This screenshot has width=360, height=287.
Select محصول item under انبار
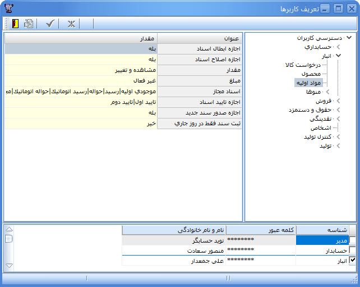point(311,74)
